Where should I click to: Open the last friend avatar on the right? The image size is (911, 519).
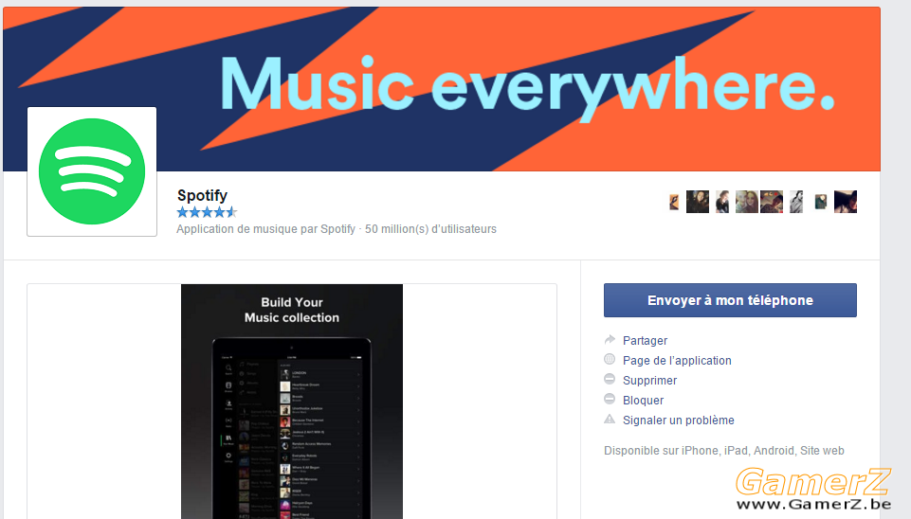tap(846, 202)
